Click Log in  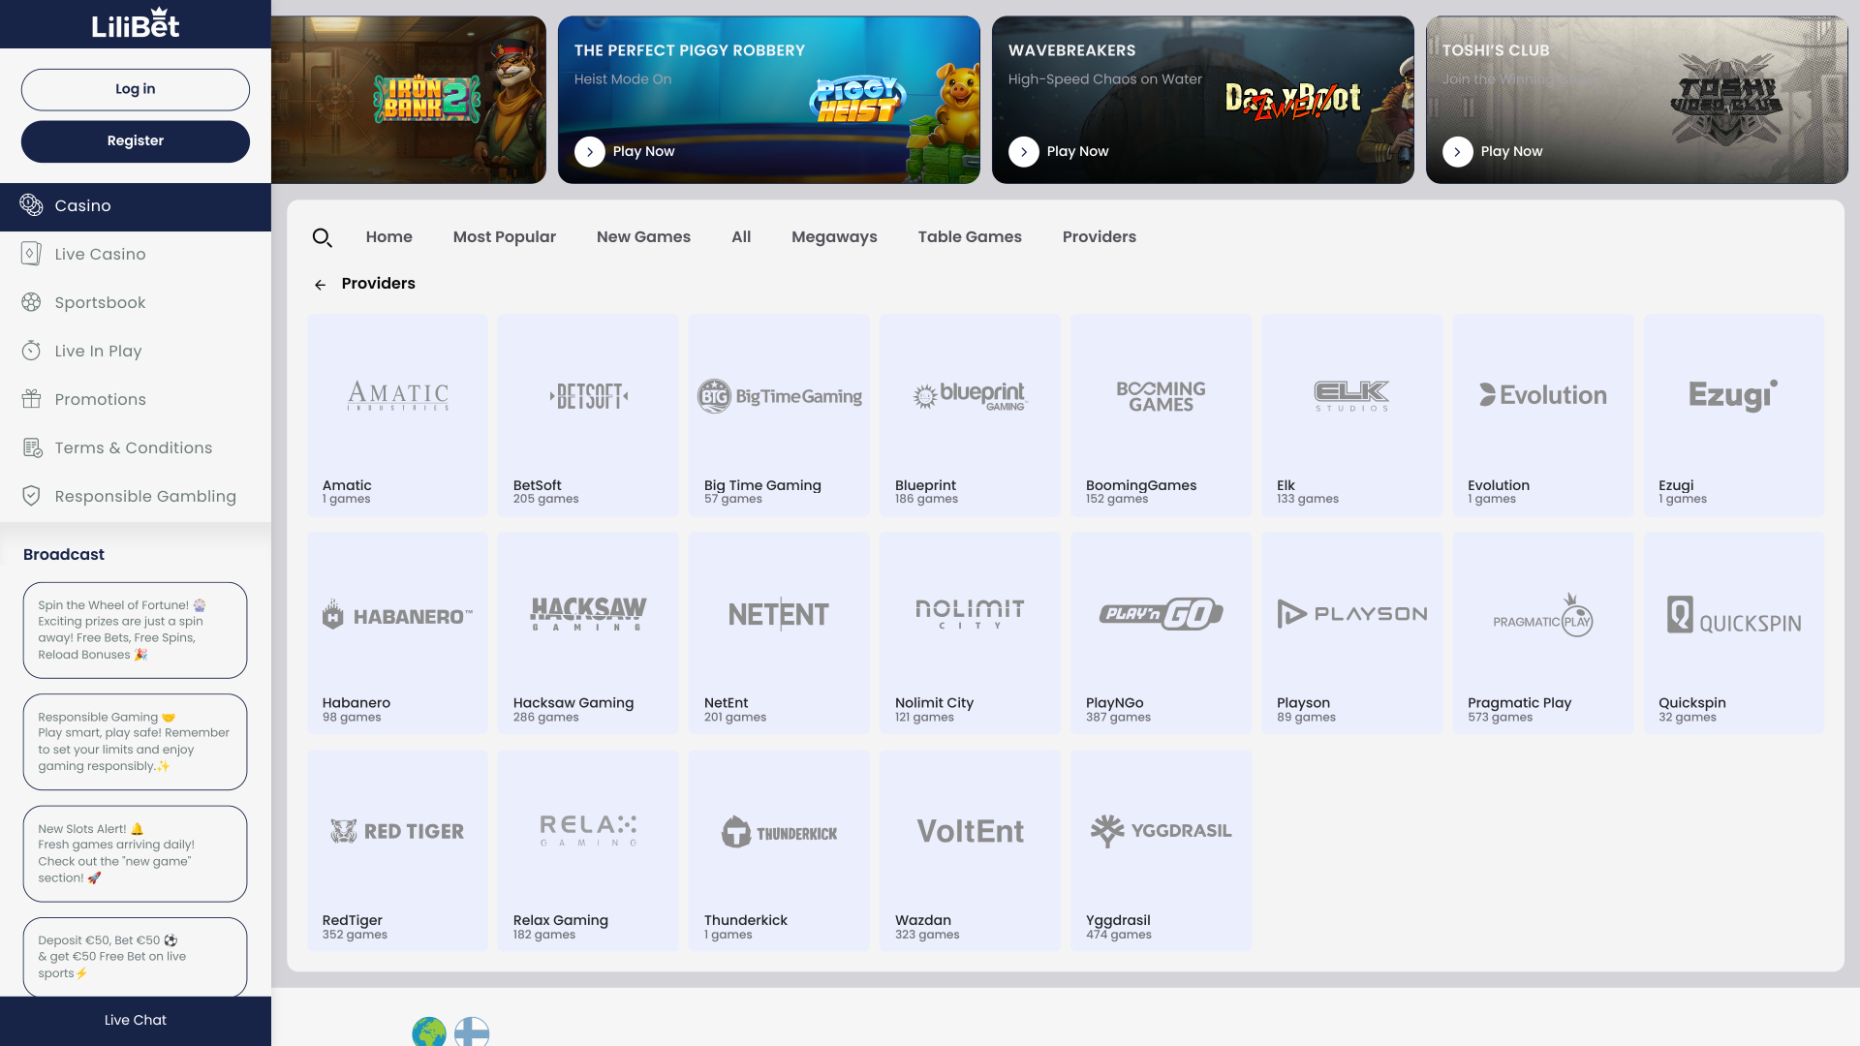click(135, 89)
